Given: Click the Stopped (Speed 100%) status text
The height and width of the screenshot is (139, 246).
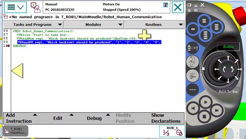Looking at the screenshot, I should point(121,10).
